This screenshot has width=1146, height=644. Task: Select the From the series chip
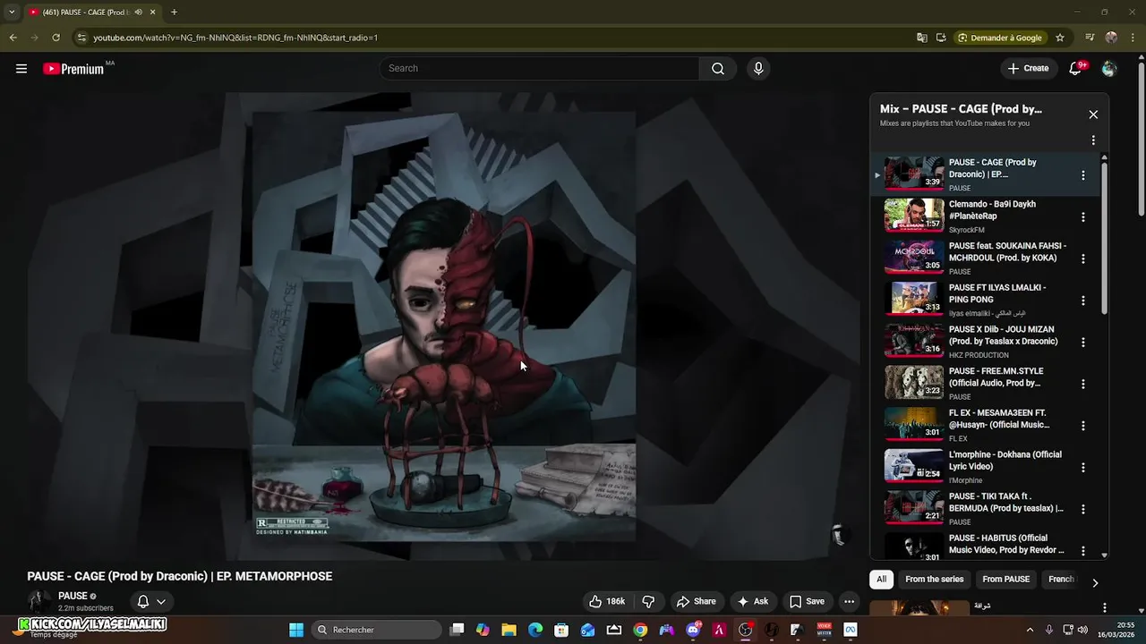[x=934, y=579]
